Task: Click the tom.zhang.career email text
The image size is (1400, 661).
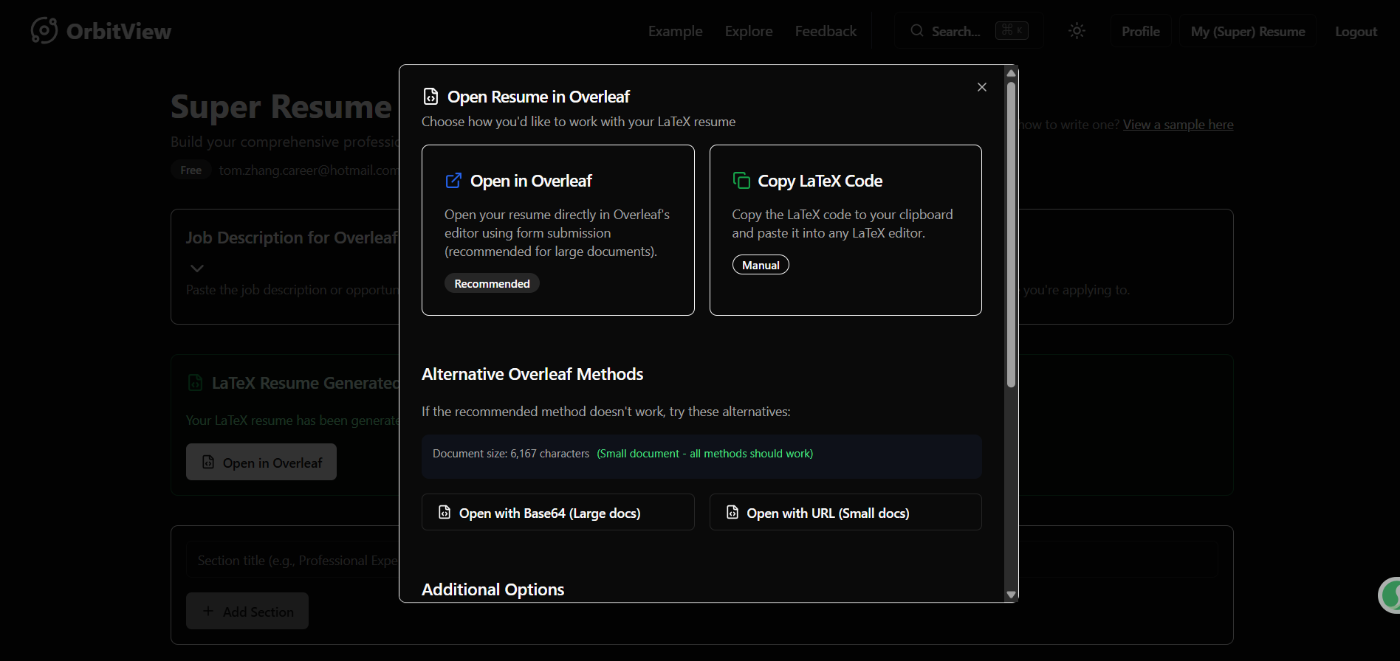Action: pos(309,170)
